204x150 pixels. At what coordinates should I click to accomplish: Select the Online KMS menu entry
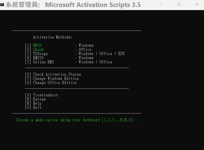tap(43, 62)
